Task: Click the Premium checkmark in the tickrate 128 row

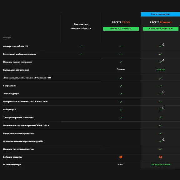Action: point(160,46)
